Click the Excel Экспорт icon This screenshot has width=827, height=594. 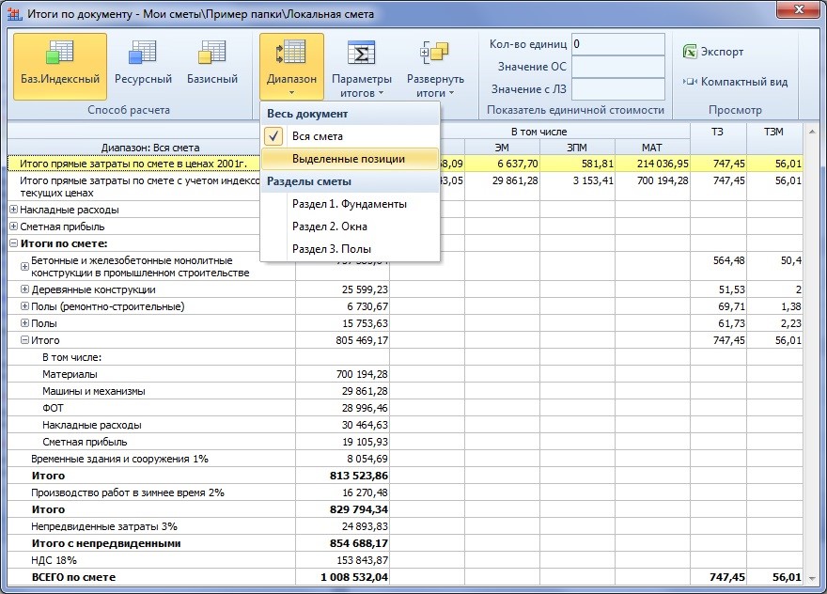[690, 52]
